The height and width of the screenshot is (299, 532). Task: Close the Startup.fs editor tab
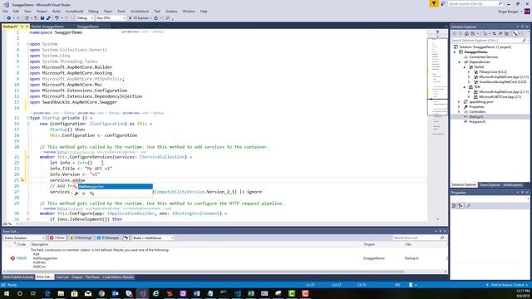coord(27,27)
